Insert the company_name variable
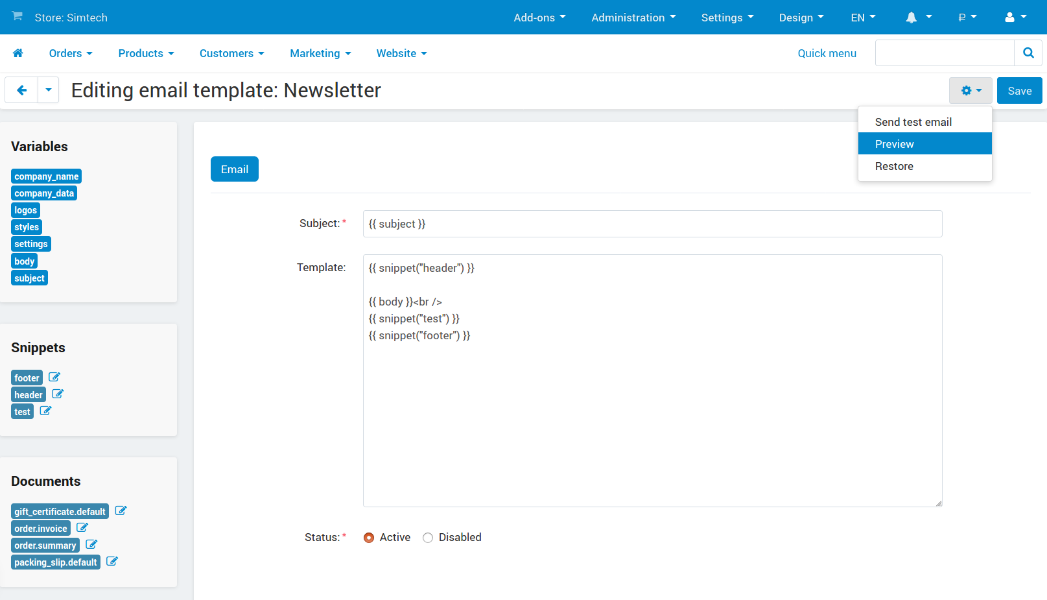Image resolution: width=1047 pixels, height=600 pixels. click(x=46, y=176)
